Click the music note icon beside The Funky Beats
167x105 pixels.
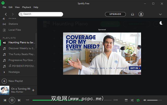(x=4, y=55)
